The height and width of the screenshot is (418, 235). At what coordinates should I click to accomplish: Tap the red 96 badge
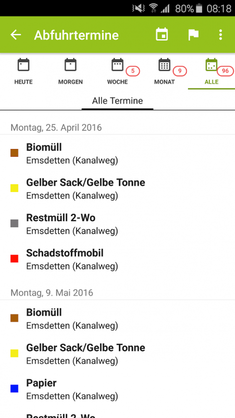[225, 71]
